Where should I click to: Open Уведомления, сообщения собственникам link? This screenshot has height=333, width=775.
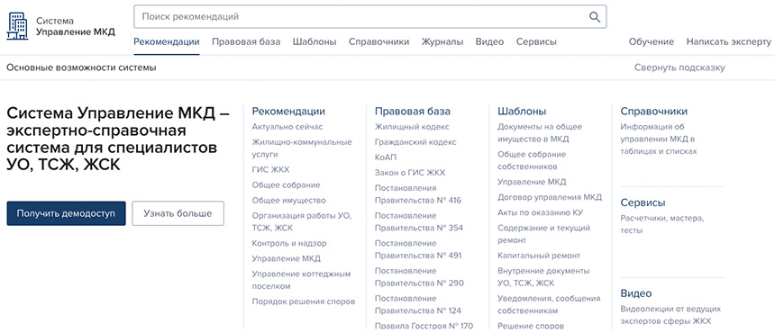pos(549,304)
